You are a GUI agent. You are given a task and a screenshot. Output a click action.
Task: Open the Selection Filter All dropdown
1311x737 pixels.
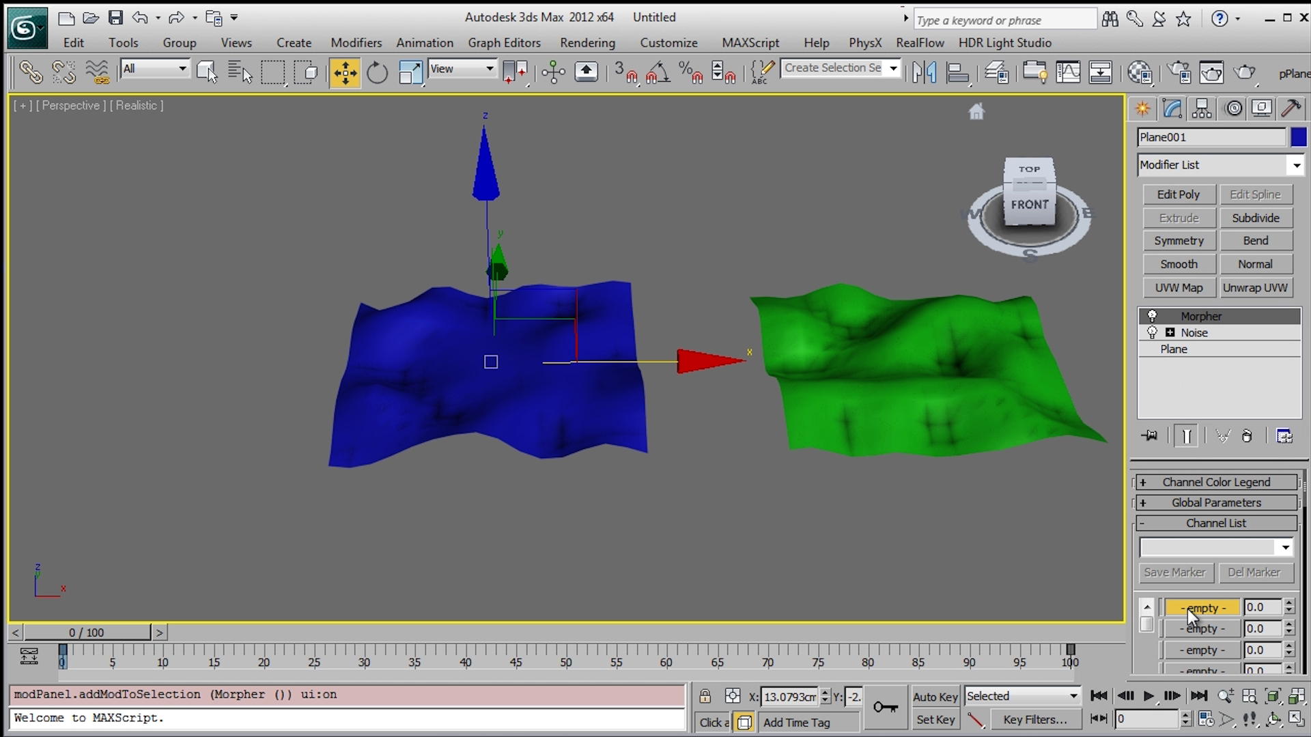(x=155, y=68)
